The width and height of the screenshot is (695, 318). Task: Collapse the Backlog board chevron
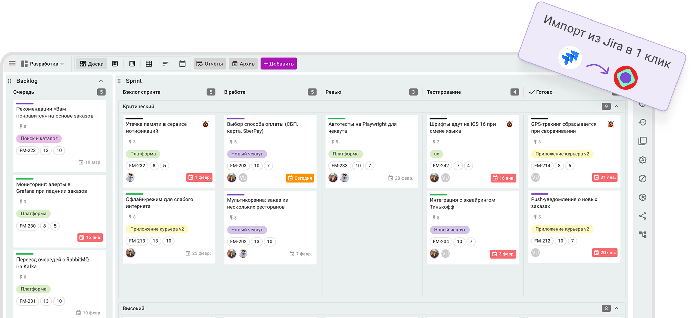click(101, 81)
